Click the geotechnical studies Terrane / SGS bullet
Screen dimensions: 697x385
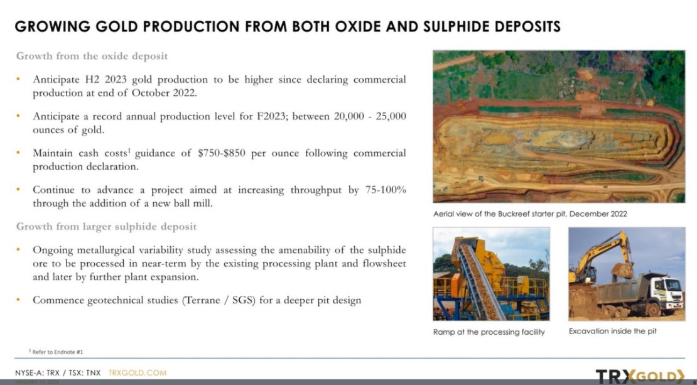coord(197,300)
